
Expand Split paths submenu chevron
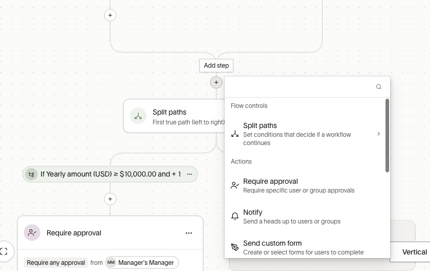tap(378, 134)
